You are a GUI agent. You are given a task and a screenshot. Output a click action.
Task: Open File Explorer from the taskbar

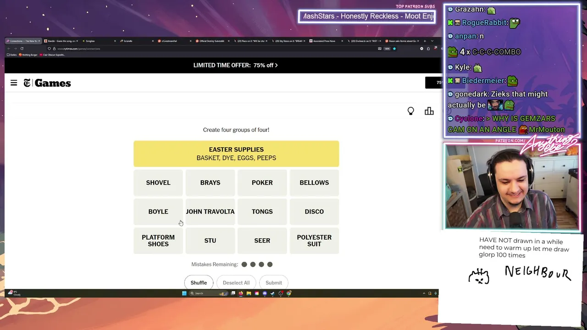coord(249,293)
